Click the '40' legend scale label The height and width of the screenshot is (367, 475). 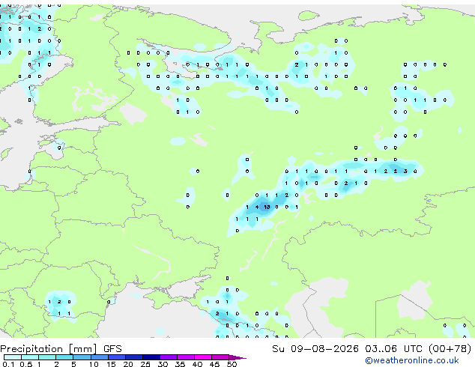pos(197,364)
